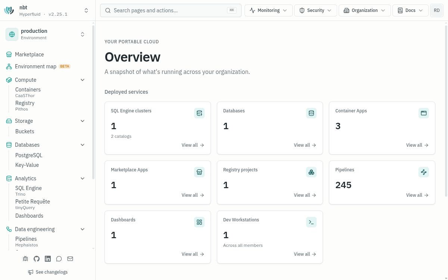
Task: Click the Container Apps card icon
Action: 424,113
